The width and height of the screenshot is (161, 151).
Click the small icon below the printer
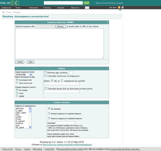(120, 10)
